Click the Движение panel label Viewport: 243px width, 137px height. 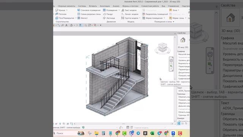tap(111, 22)
